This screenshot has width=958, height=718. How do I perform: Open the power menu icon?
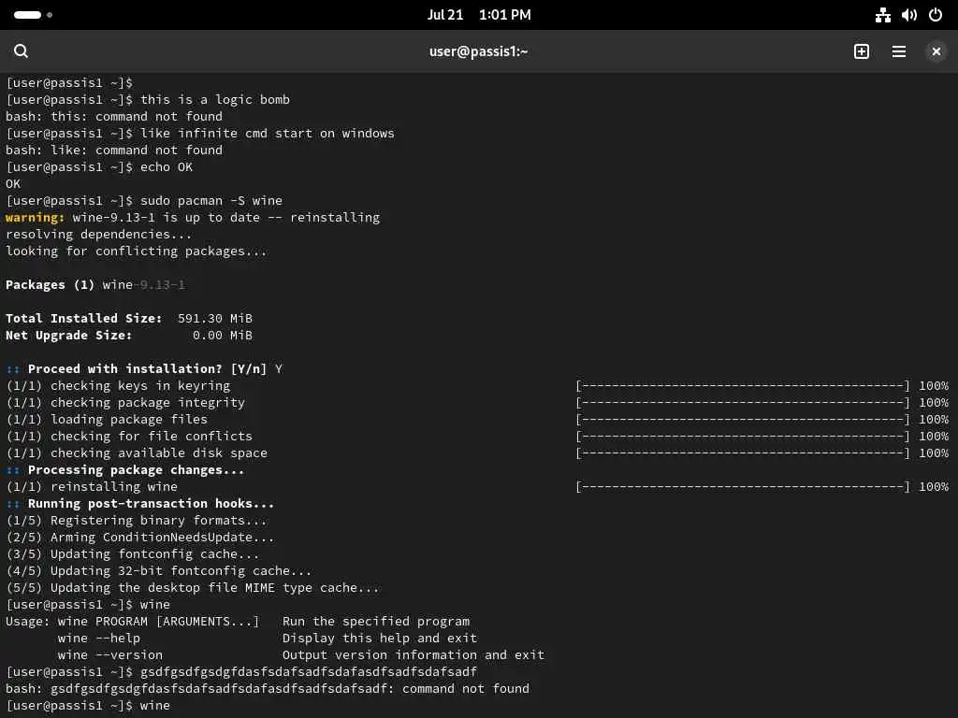[936, 15]
